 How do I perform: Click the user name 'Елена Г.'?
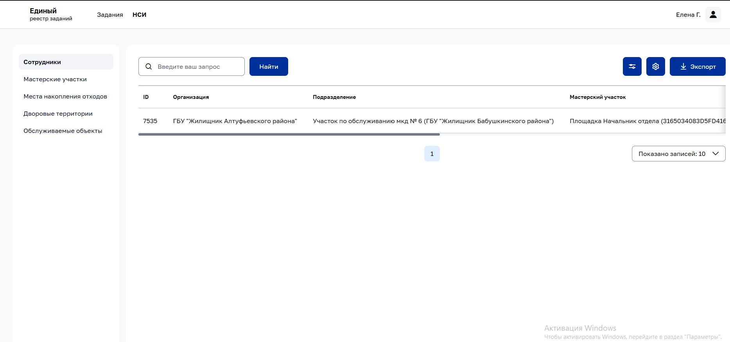[688, 14]
